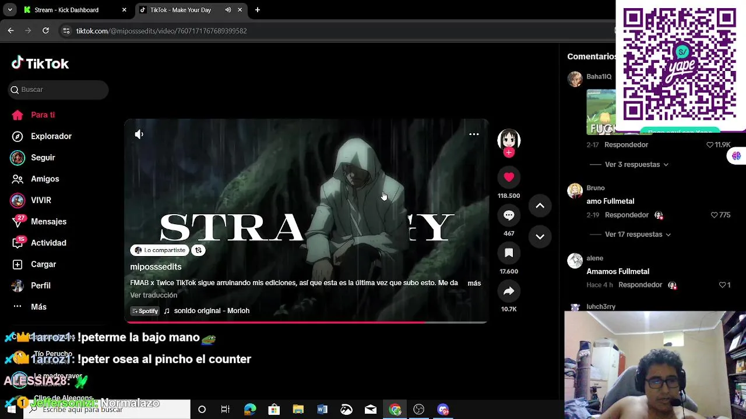Click the site info icon in address bar
Screen dimensions: 746x419
(66, 31)
